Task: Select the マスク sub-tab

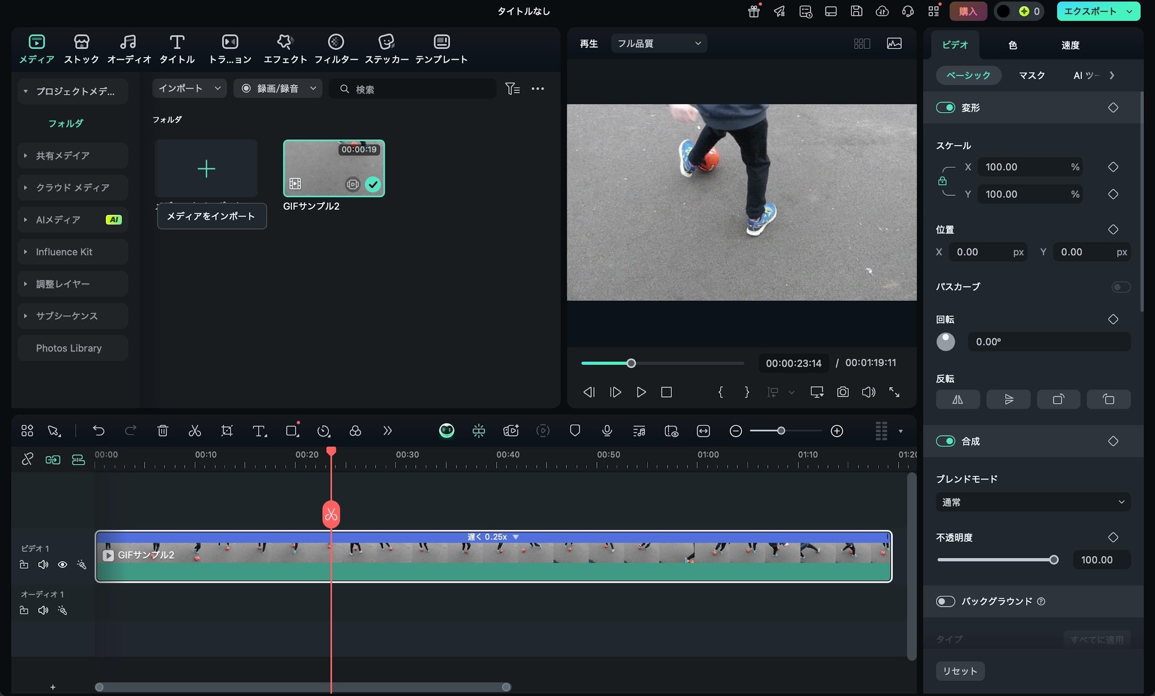Action: [x=1032, y=75]
